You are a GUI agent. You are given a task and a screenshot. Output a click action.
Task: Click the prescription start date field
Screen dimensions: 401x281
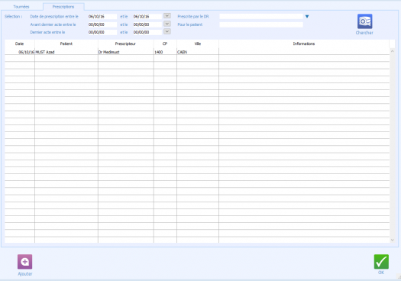(x=102, y=16)
